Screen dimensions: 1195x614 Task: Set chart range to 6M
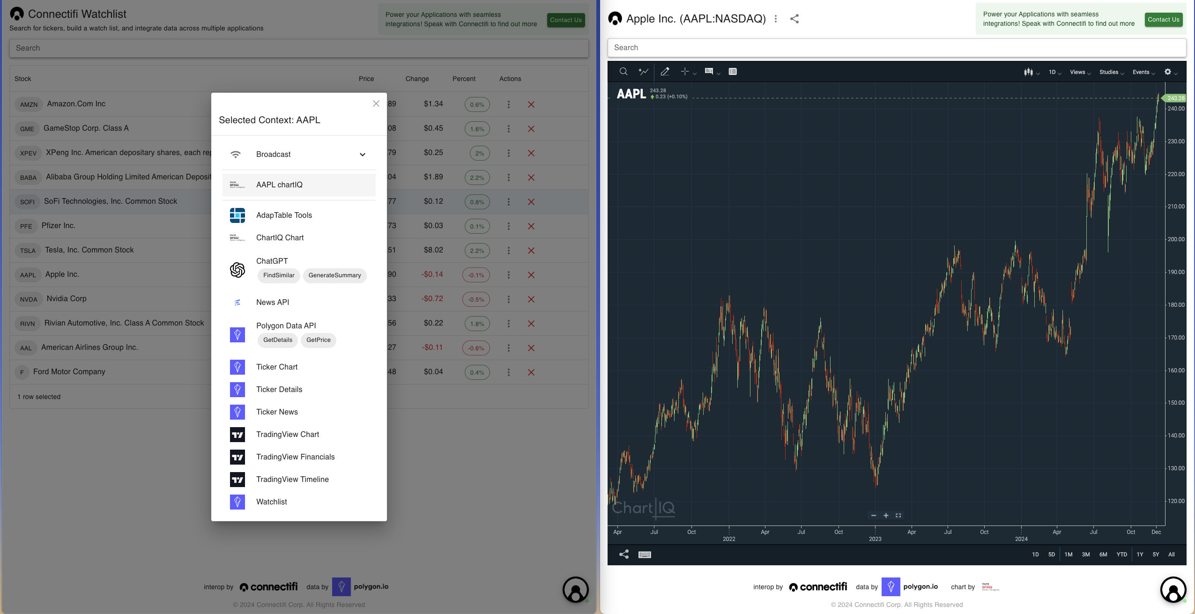click(x=1103, y=555)
